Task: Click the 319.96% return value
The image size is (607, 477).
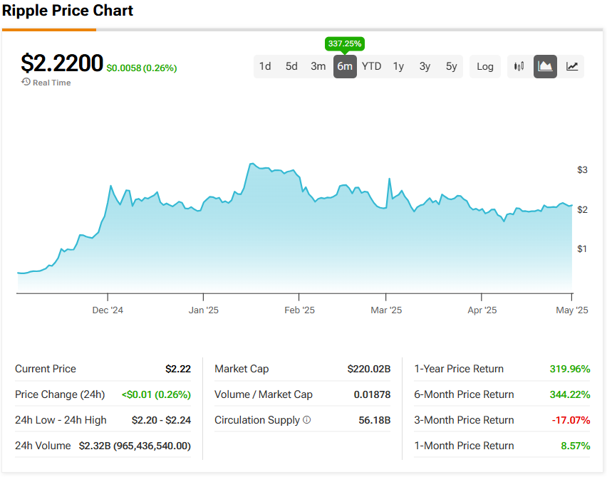Action: 570,369
